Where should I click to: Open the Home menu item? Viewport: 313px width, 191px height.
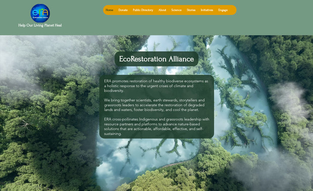tap(109, 10)
